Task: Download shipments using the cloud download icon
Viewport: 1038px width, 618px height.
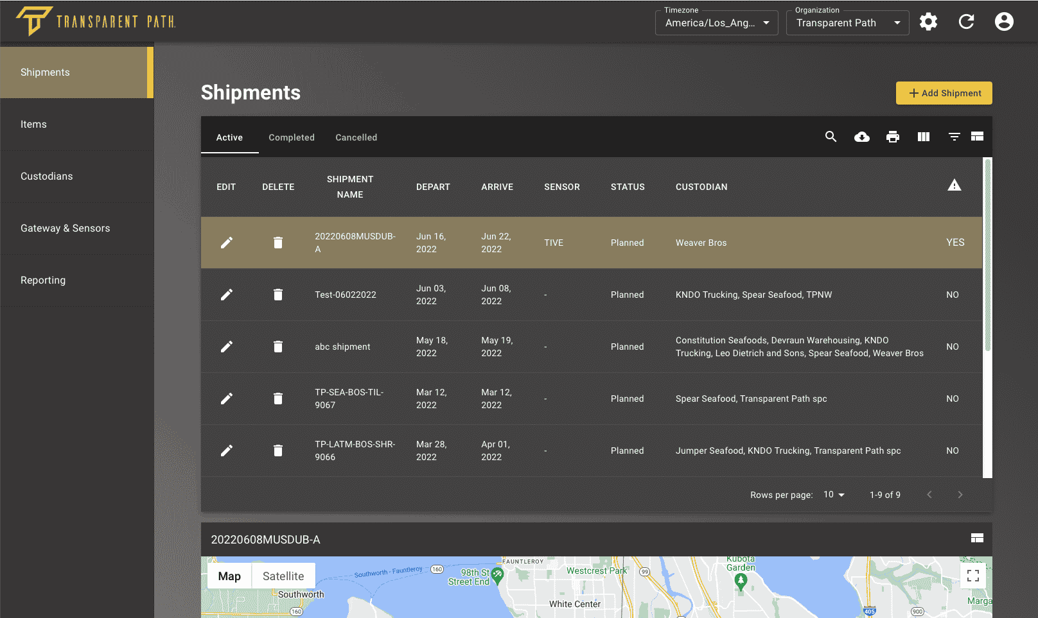Action: pos(861,137)
